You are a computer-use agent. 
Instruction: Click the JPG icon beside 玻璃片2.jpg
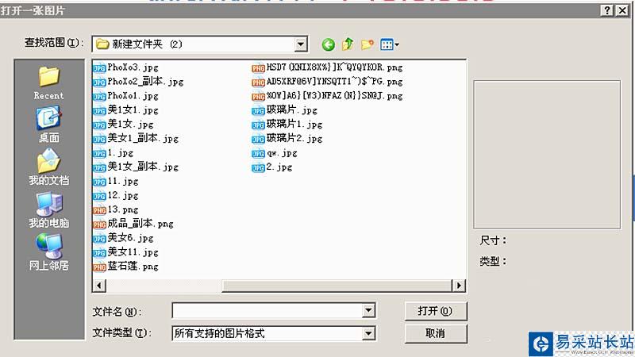[258, 140]
